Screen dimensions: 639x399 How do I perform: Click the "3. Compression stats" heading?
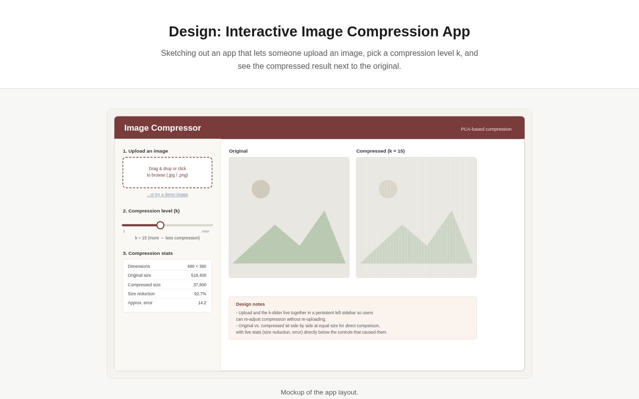point(148,253)
